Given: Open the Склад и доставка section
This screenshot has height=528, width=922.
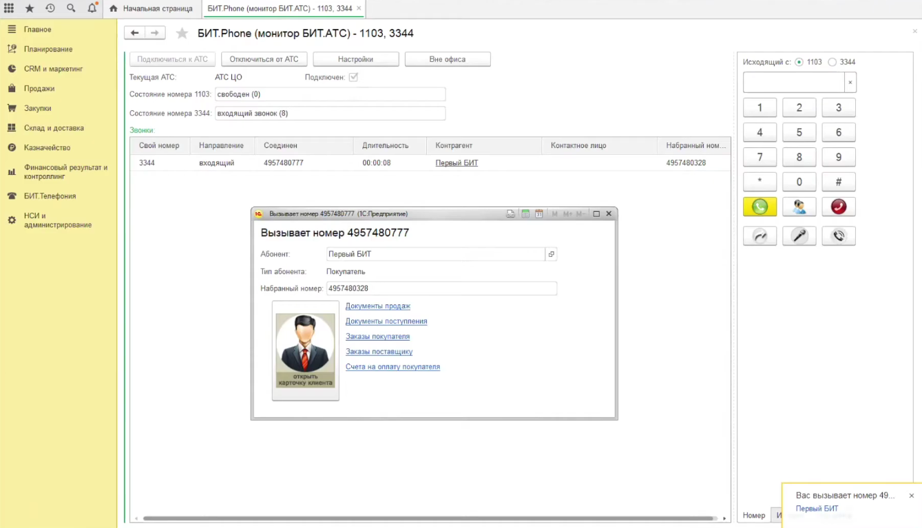Looking at the screenshot, I should (54, 128).
